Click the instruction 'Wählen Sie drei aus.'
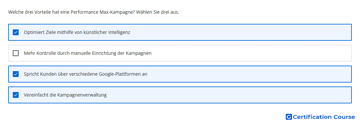Image resolution: width=360 pixels, height=123 pixels. coord(157,12)
